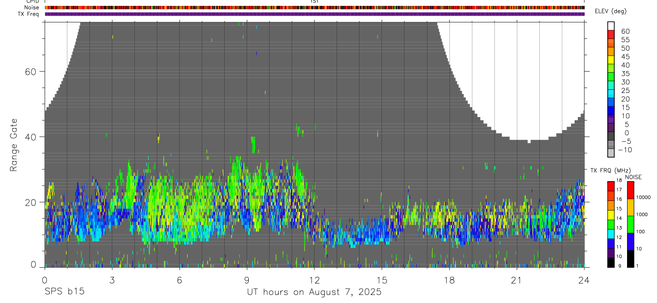Click the blue segment of the NOISE bar
Viewport: 657px width, 303px height.
click(631, 241)
